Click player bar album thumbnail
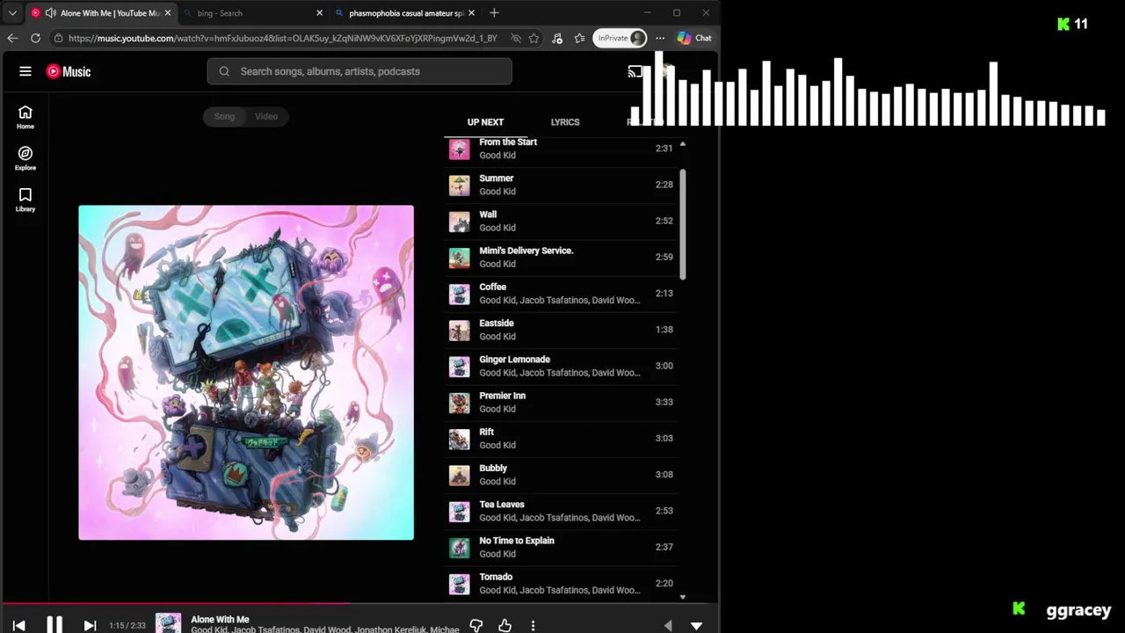Screen dimensions: 1125x633 168,623
